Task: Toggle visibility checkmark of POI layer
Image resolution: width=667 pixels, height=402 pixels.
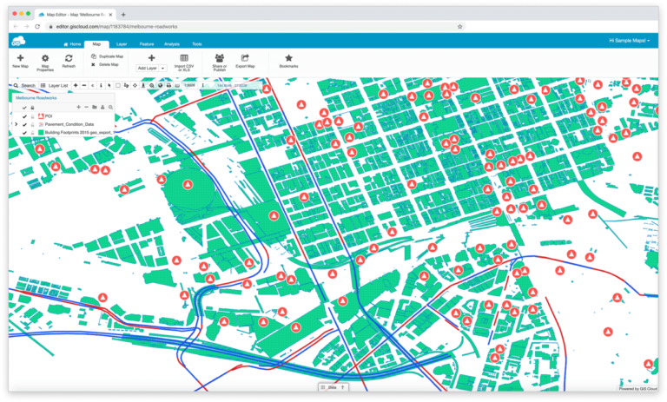Action: pos(24,116)
